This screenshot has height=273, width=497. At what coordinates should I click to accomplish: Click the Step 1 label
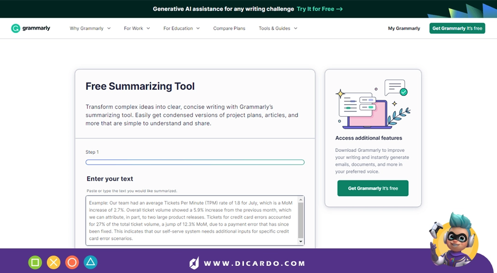(92, 152)
